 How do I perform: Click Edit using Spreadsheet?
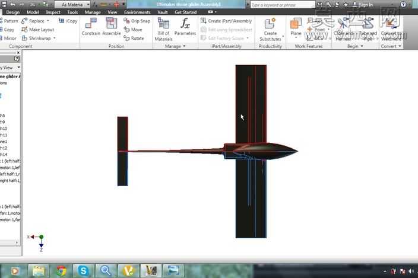pos(226,30)
